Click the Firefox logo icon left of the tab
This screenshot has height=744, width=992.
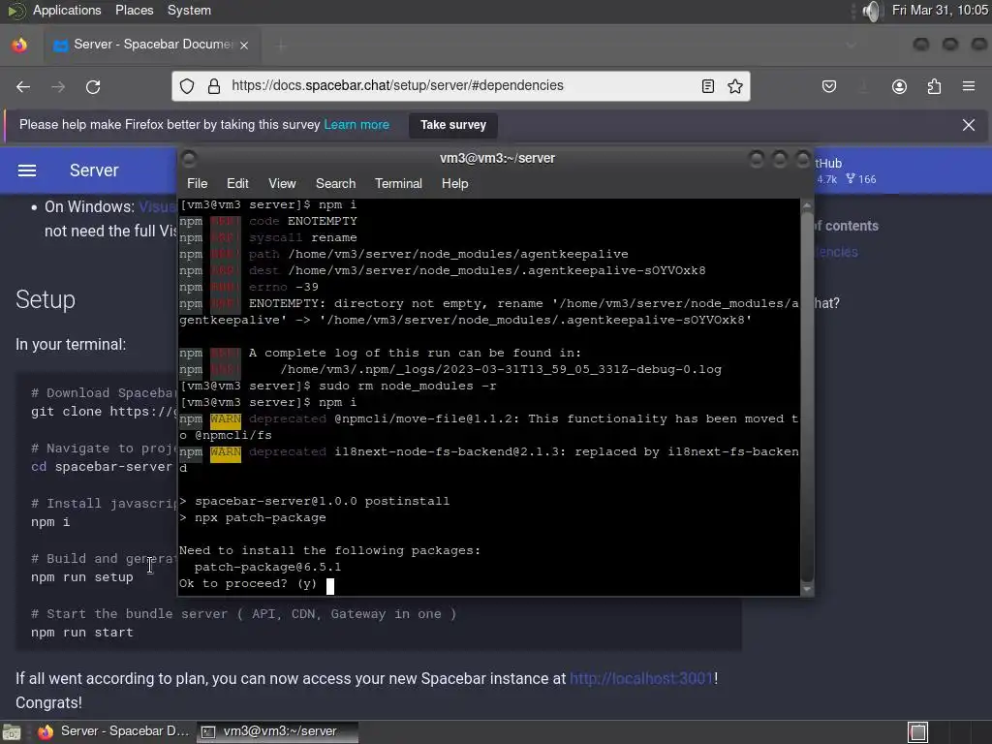pyautogui.click(x=19, y=45)
